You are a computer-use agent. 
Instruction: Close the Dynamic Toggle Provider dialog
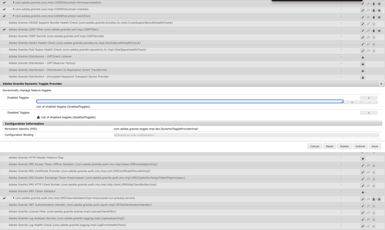pos(381,84)
